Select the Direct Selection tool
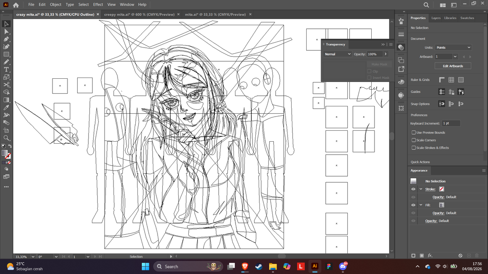 [x=7, y=31]
